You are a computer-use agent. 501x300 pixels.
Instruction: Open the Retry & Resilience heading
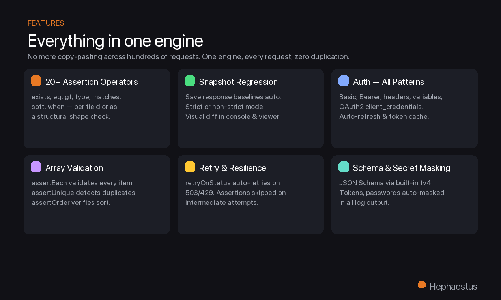click(x=232, y=168)
